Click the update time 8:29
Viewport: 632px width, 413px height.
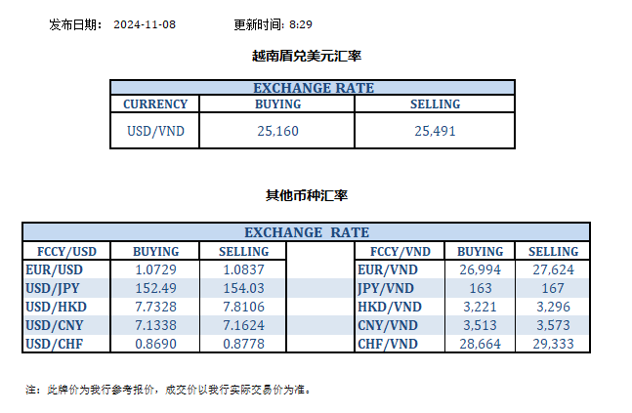[300, 23]
